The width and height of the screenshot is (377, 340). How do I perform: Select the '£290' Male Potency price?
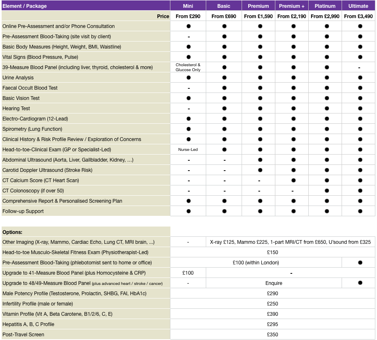[x=272, y=294]
